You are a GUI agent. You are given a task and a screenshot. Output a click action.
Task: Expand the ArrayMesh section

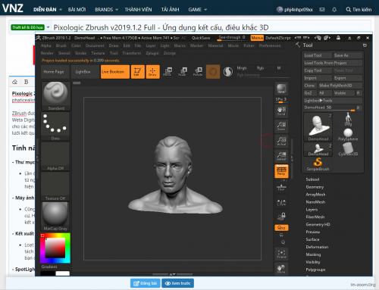(315, 195)
